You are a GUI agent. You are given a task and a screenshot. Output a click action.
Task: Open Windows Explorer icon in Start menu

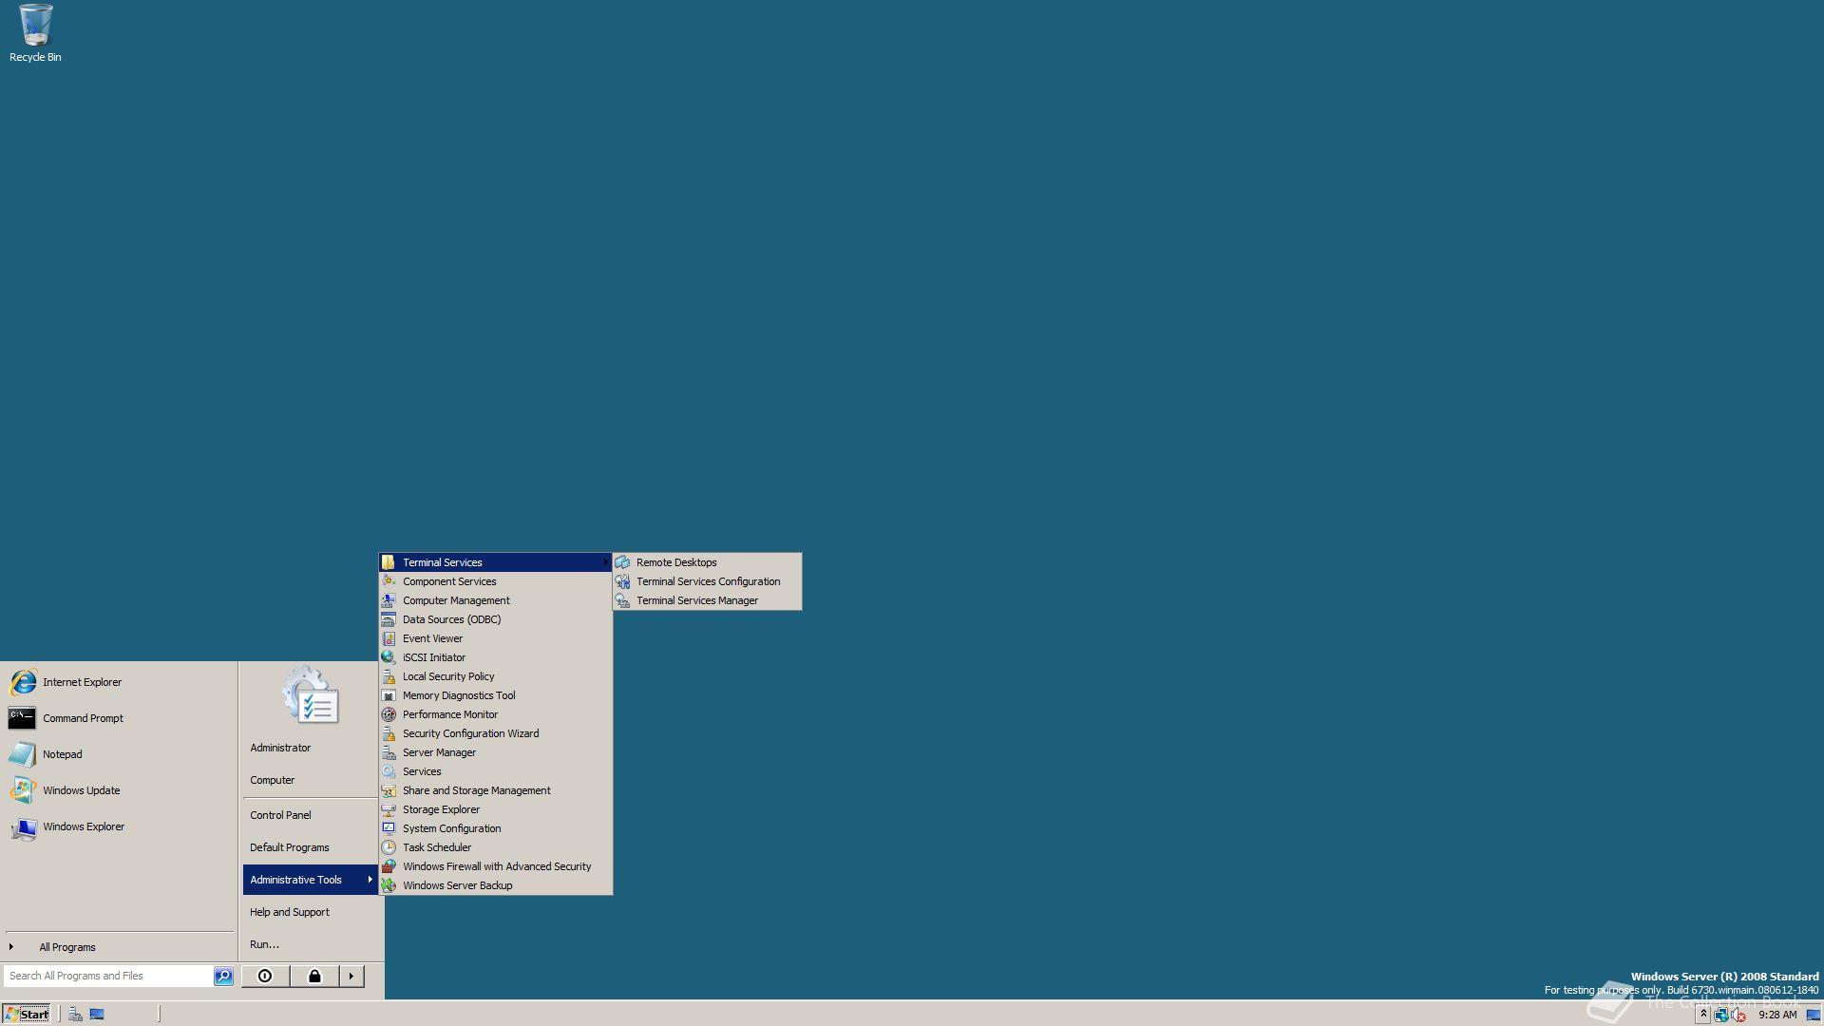(x=23, y=826)
